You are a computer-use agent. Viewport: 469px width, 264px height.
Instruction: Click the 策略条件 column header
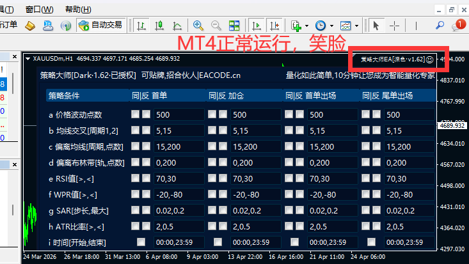click(88, 95)
